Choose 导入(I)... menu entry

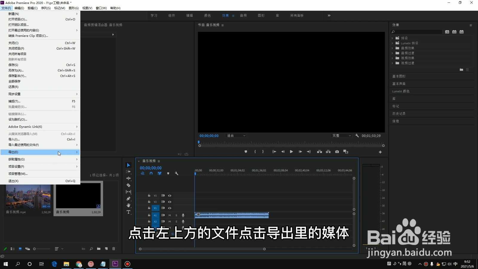pos(40,139)
